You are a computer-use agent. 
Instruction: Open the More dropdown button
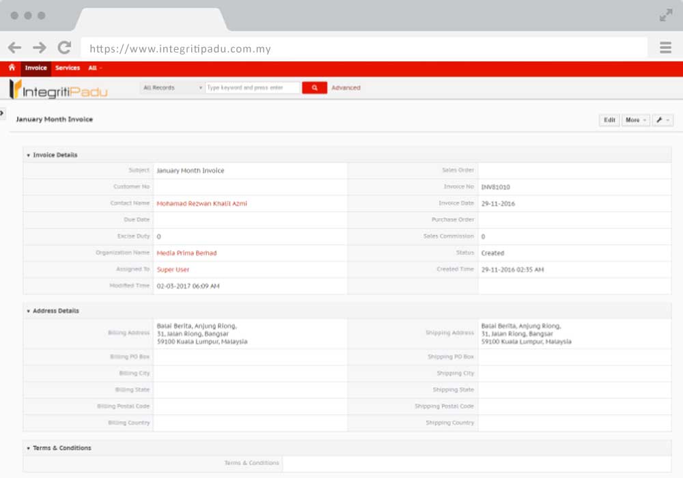click(635, 120)
